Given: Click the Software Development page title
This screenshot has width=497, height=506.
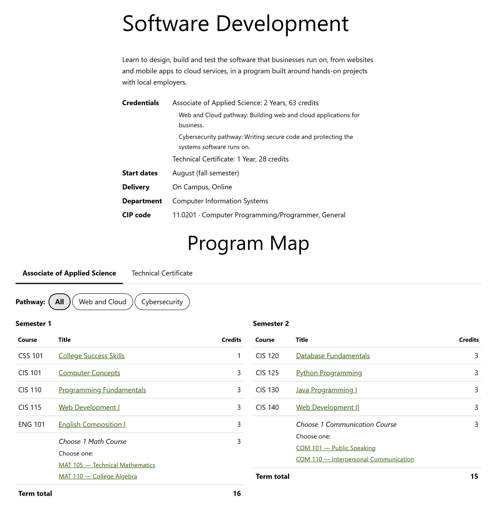Looking at the screenshot, I should [235, 23].
